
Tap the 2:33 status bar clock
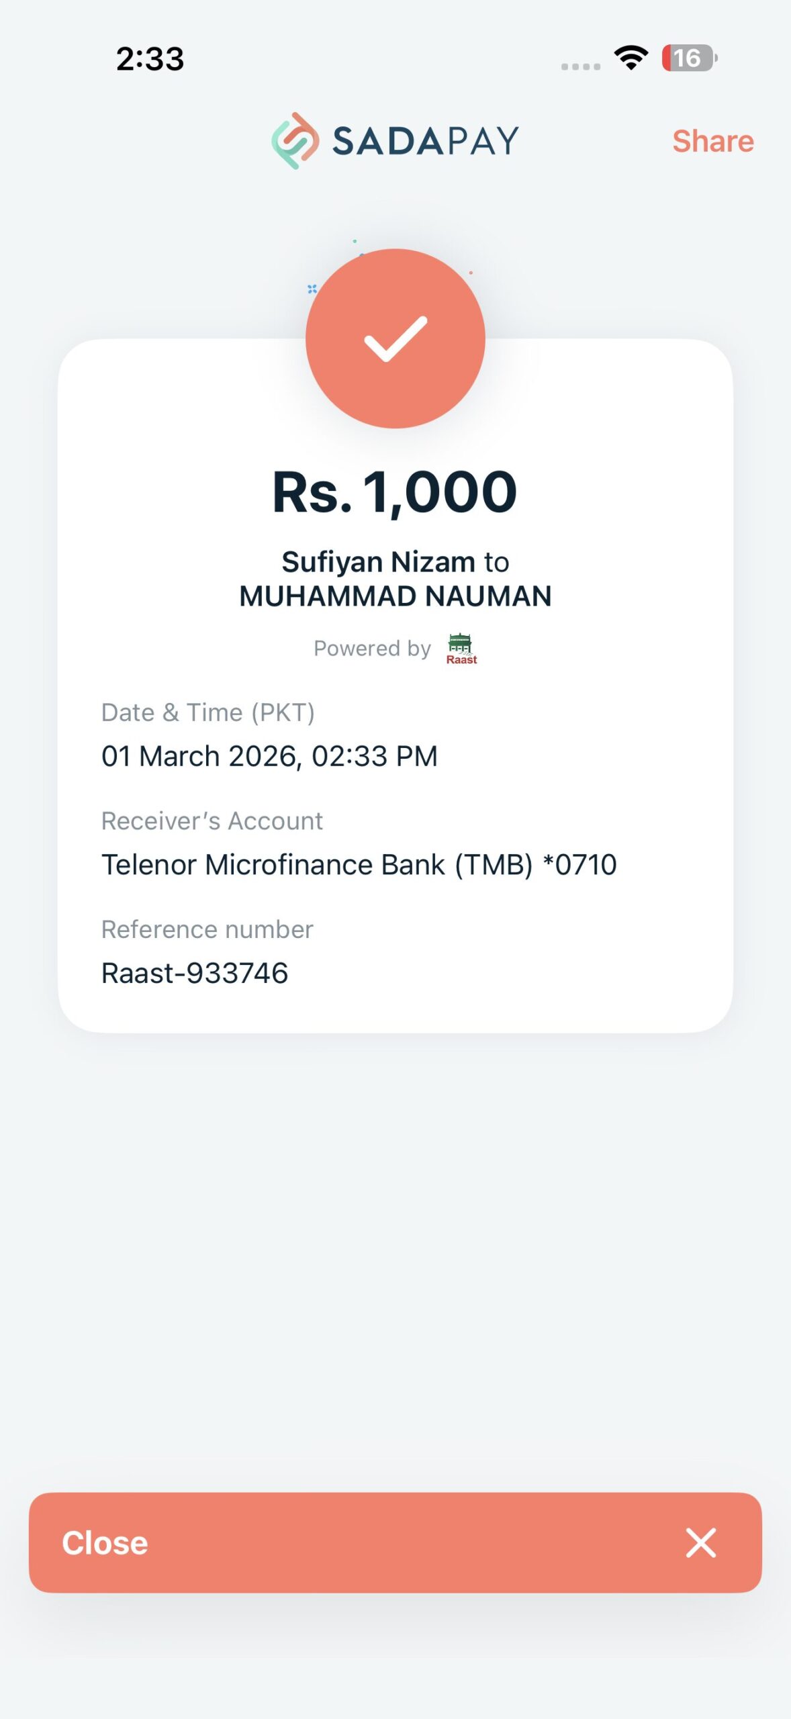click(150, 58)
